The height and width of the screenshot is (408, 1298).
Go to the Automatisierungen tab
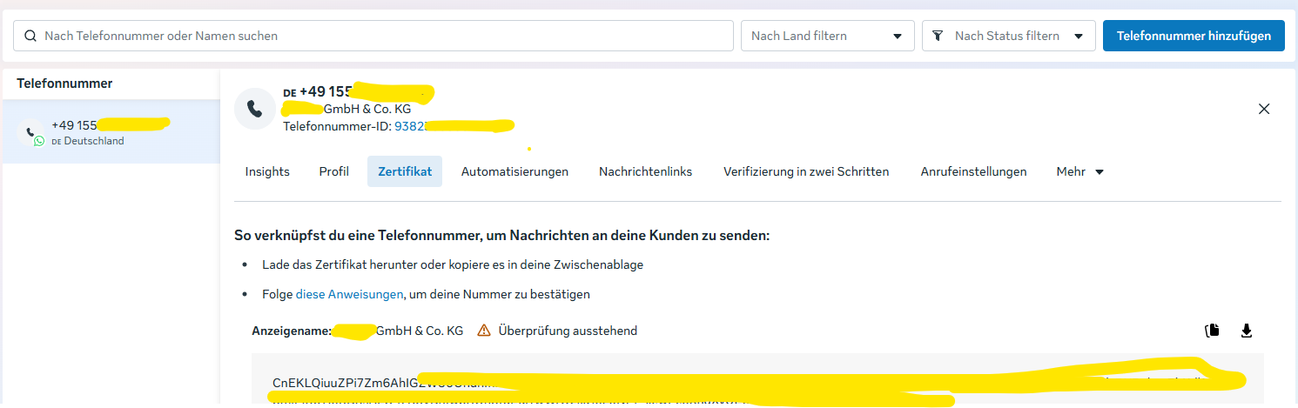514,171
